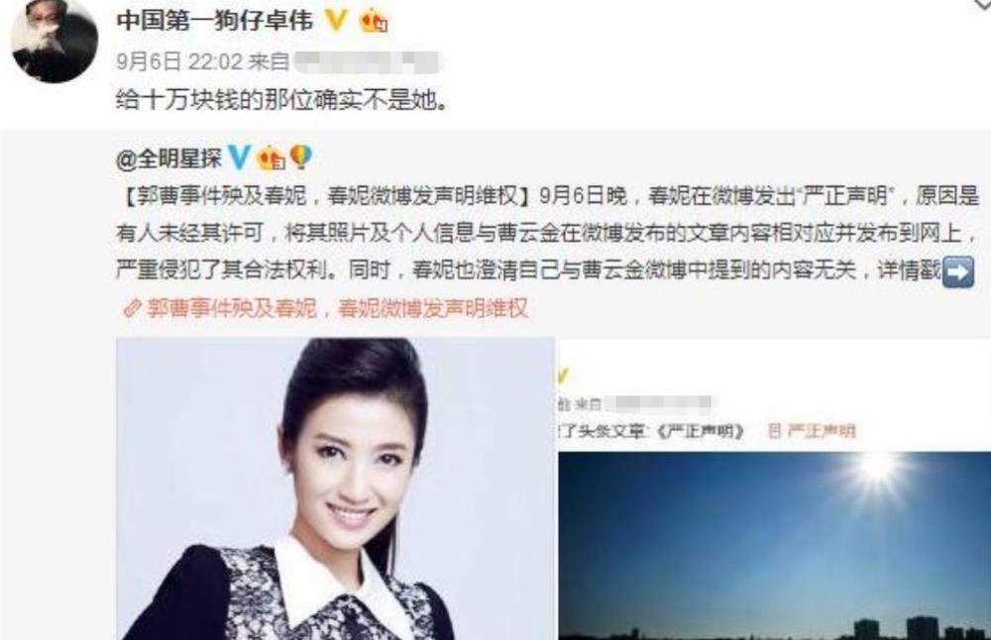Click the blue V badge next to 全明星探

point(240,158)
